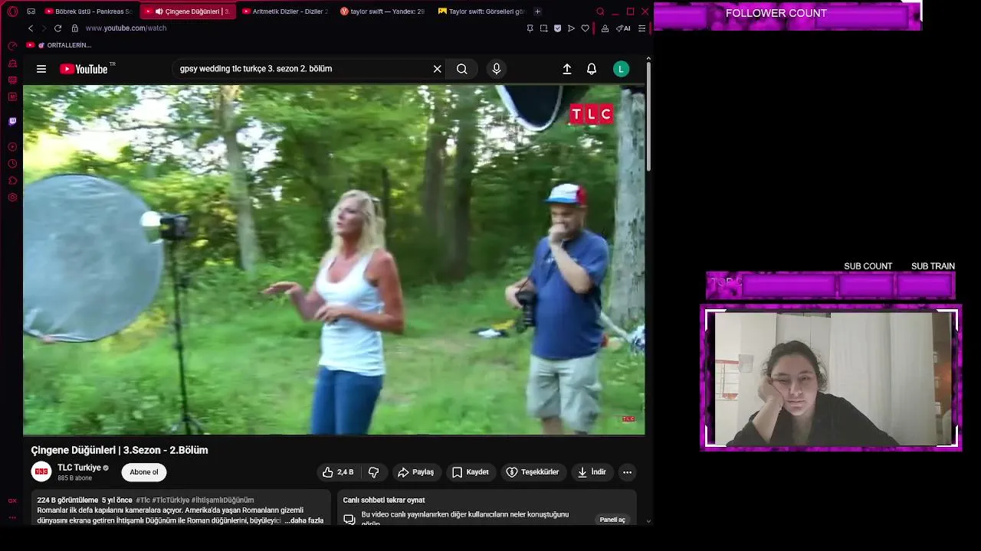
Task: Dislike the video with thumbs down
Action: pyautogui.click(x=374, y=472)
